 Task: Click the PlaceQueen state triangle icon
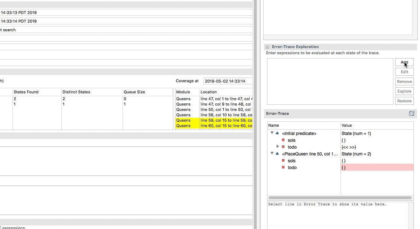point(277,154)
